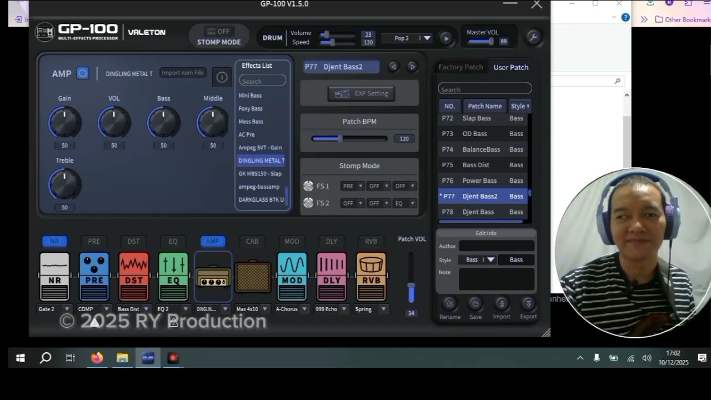Open the notification center icon

pos(702,358)
